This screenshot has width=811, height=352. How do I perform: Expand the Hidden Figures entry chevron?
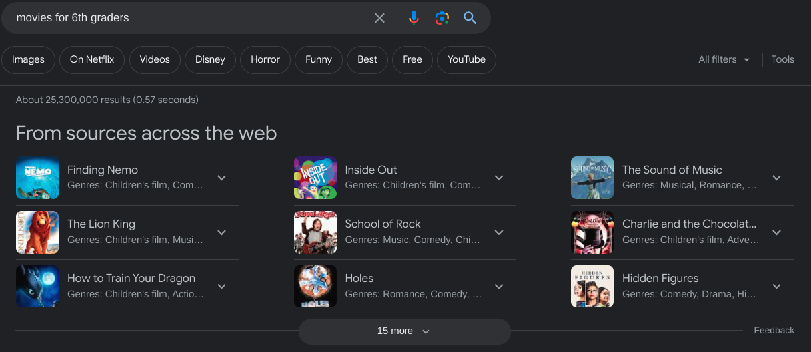(x=776, y=287)
